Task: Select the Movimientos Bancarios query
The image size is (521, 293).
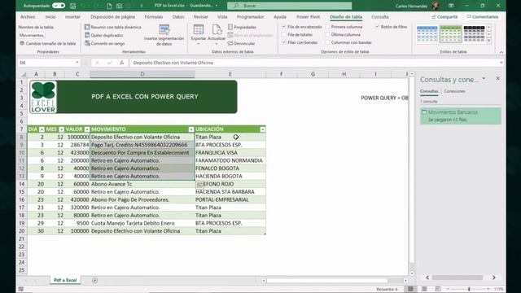Action: [x=461, y=116]
